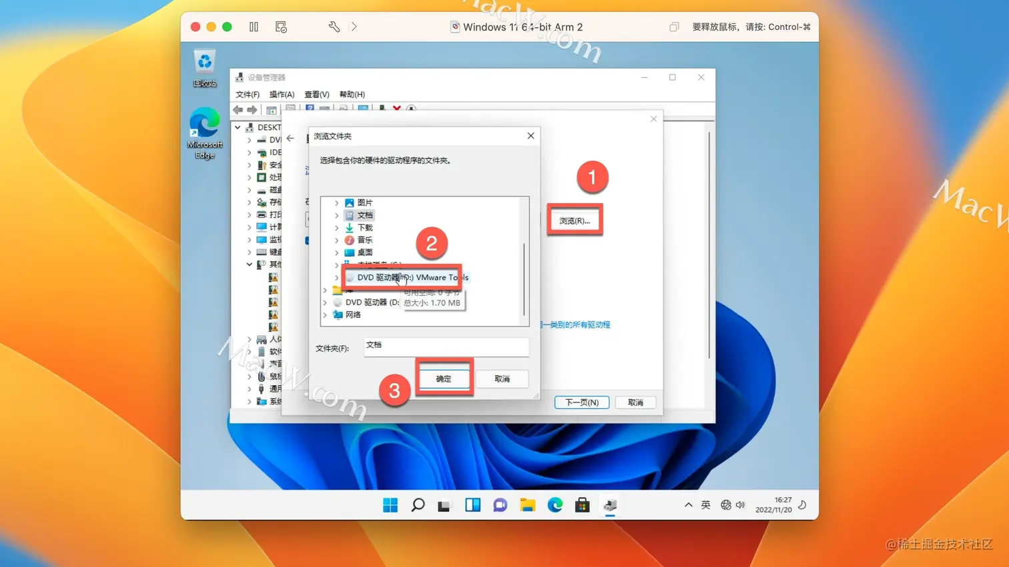Open Microsoft Edge desktop shortcut

click(x=204, y=133)
